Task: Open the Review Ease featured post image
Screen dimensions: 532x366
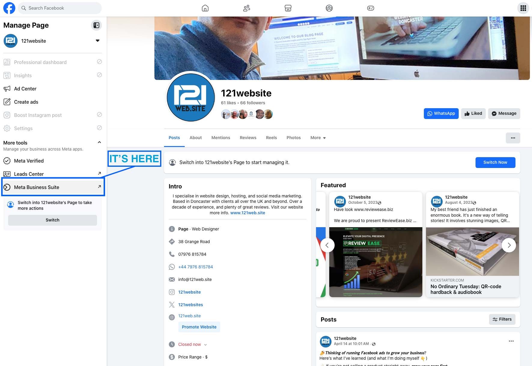Action: coord(376,262)
